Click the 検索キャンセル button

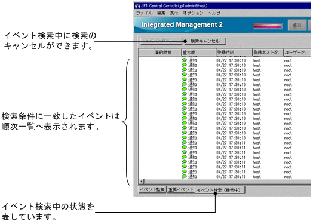click(x=205, y=41)
